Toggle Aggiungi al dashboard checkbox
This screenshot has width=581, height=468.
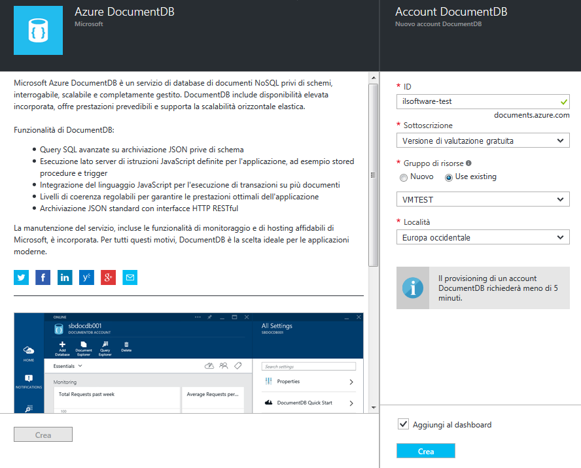[403, 424]
